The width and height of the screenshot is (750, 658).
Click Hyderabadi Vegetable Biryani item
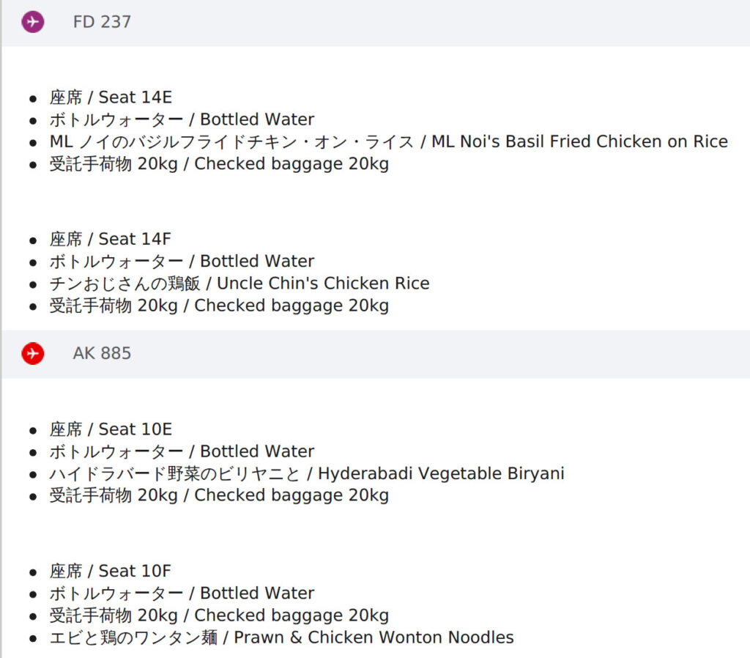[x=307, y=474]
